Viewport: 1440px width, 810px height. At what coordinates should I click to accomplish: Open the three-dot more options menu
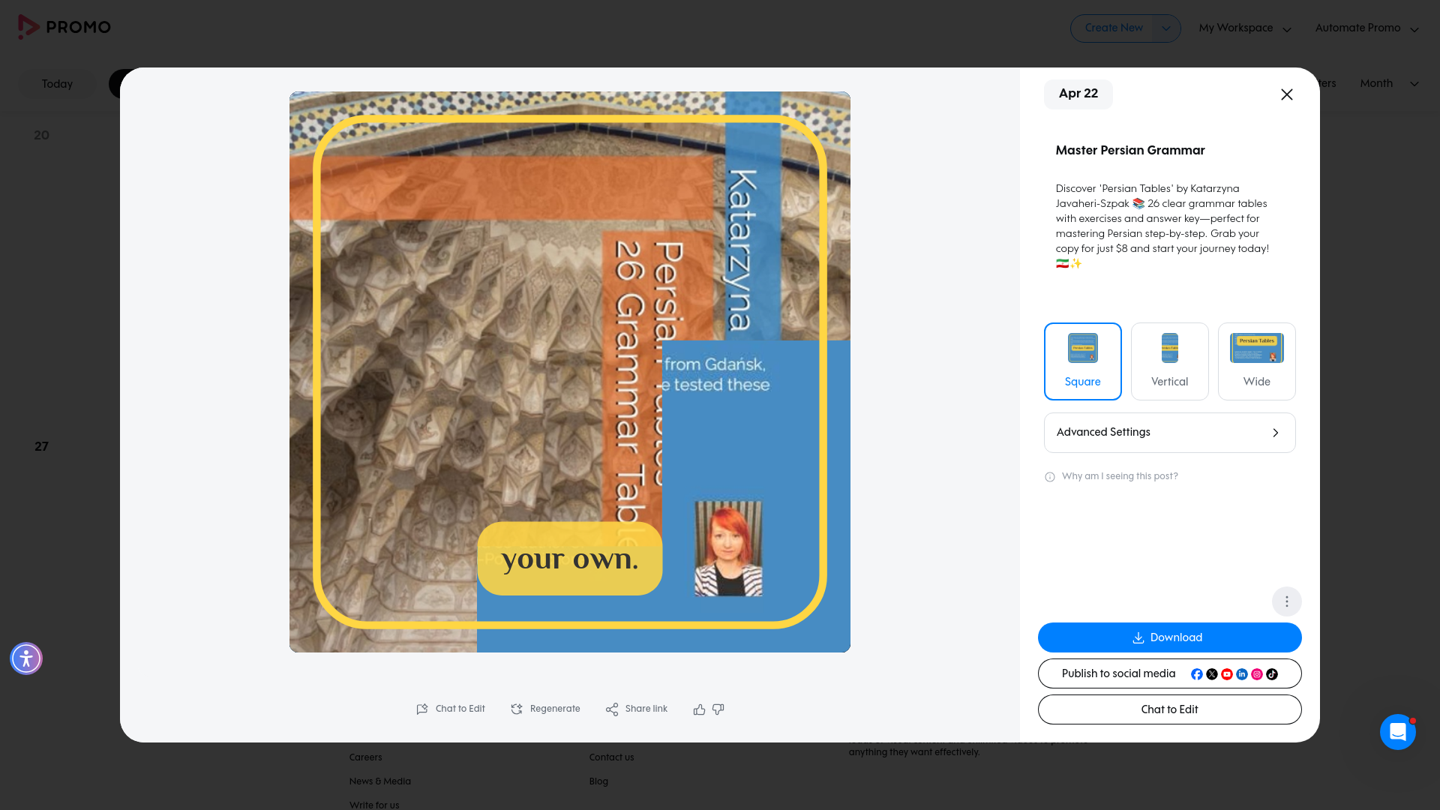click(1286, 601)
